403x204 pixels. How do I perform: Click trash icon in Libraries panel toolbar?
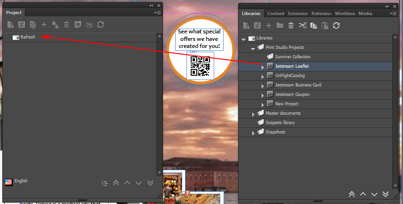point(291,25)
